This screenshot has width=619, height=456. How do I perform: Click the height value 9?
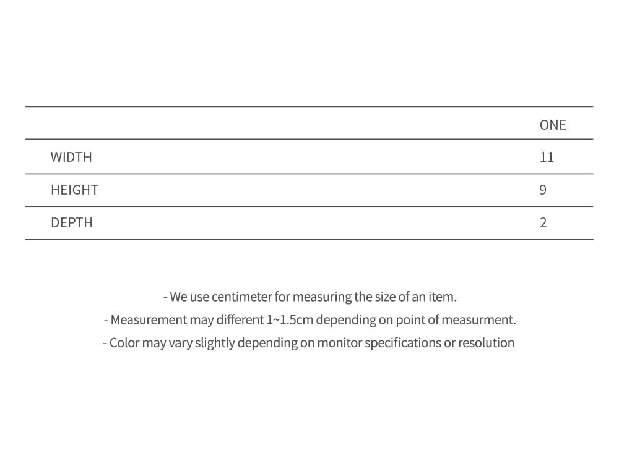[543, 190]
